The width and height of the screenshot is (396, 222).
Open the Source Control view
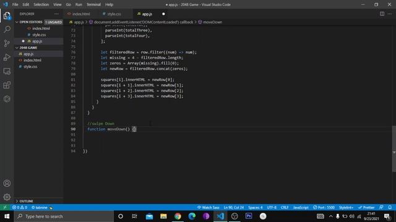tap(7, 43)
